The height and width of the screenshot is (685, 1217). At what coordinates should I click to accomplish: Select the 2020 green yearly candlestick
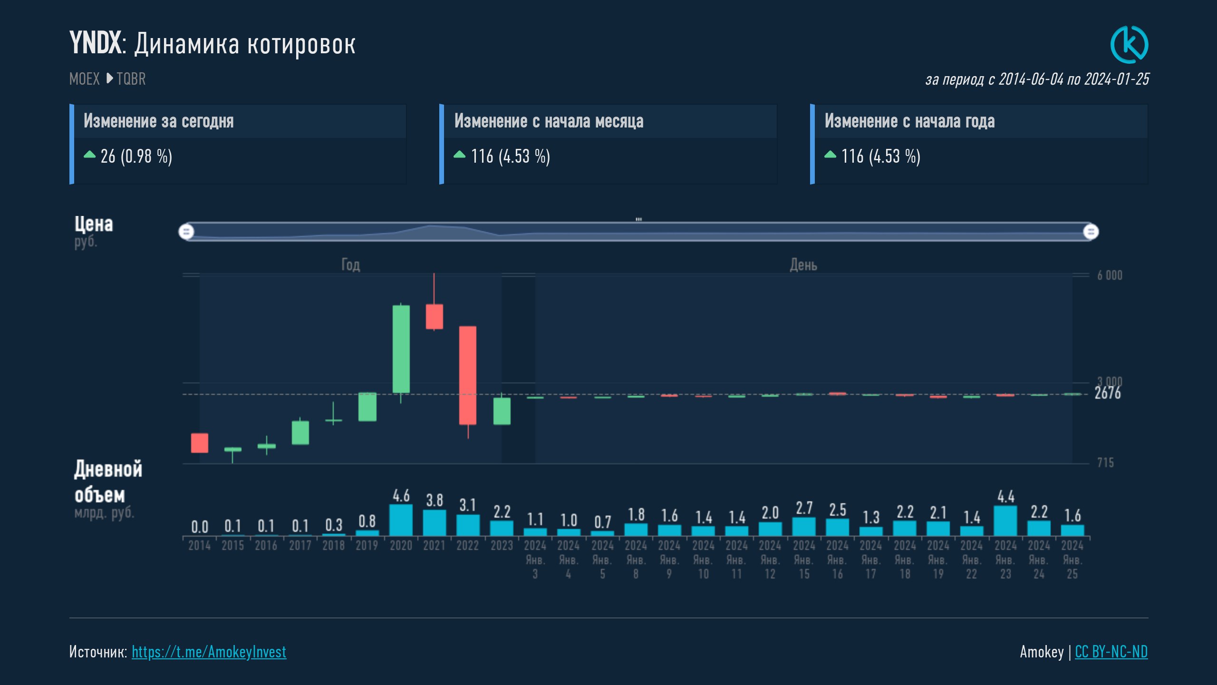[401, 349]
